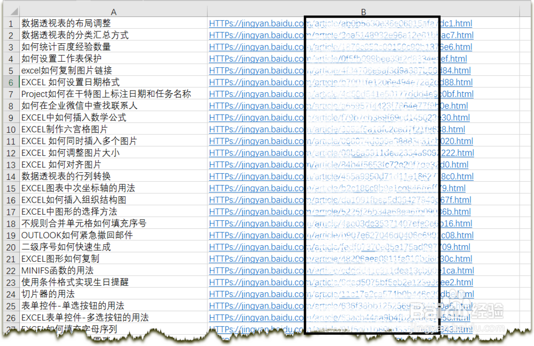Select row header 10
The image size is (534, 346).
tap(11, 130)
